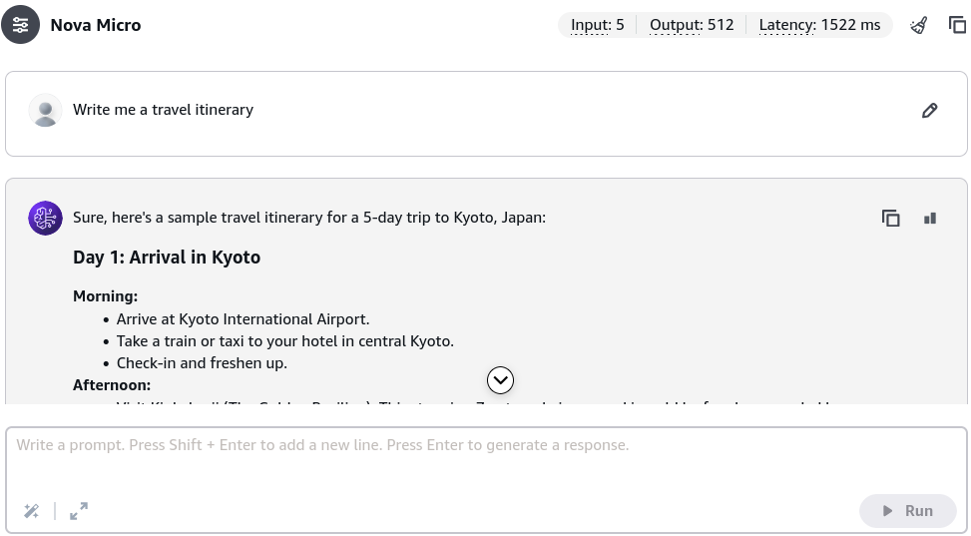The height and width of the screenshot is (536, 971).
Task: Click the Run button
Action: [x=907, y=511]
